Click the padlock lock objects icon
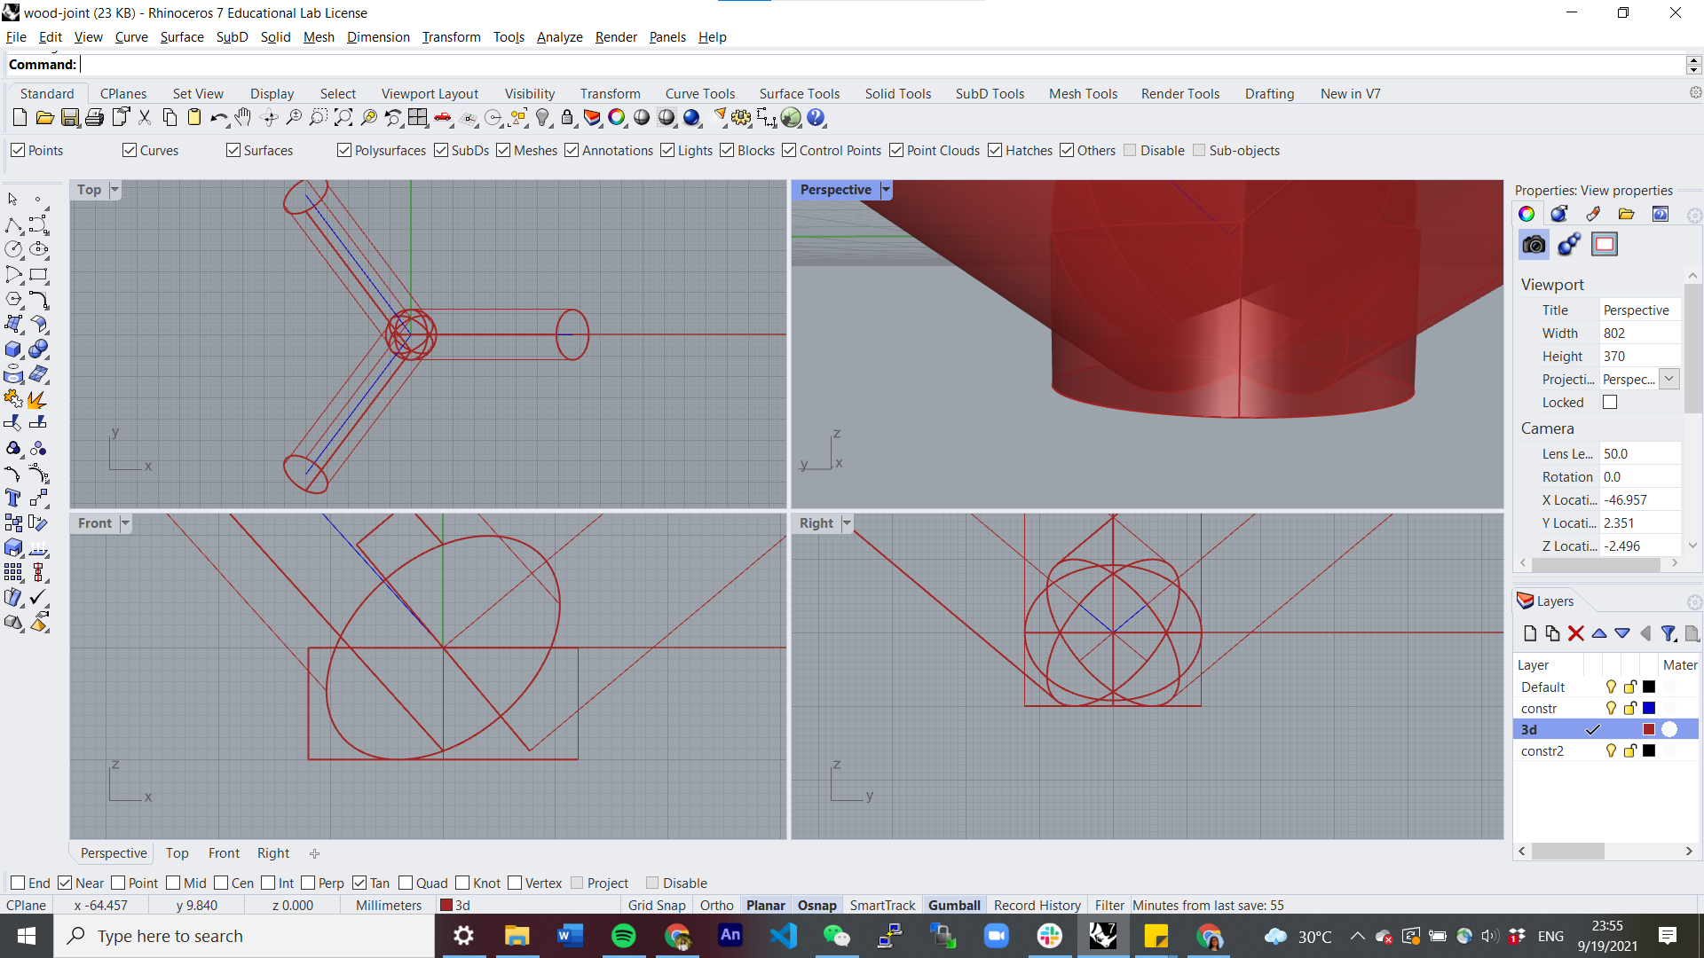The image size is (1704, 958). [567, 118]
